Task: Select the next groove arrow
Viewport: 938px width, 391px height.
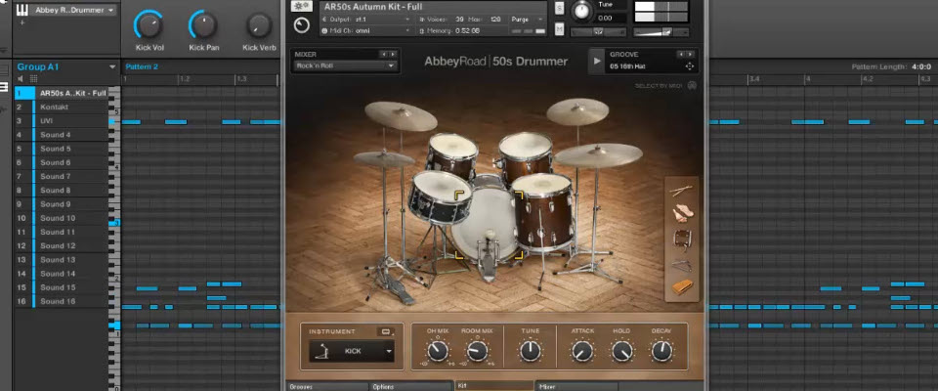Action: [689, 55]
